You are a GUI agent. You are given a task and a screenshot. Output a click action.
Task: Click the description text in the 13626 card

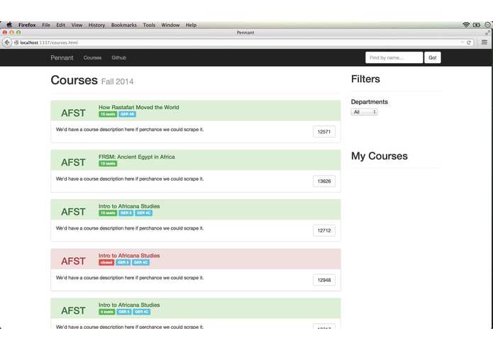[130, 179]
